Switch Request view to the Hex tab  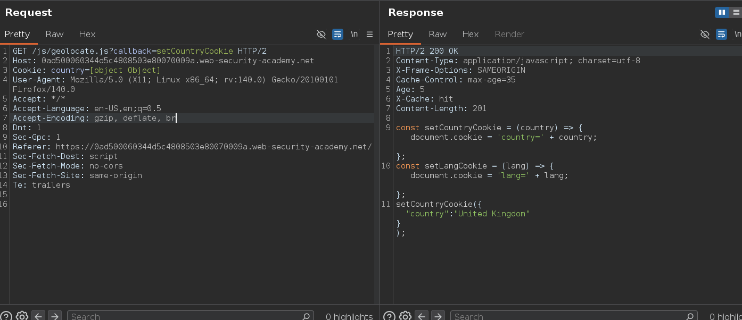pos(87,34)
